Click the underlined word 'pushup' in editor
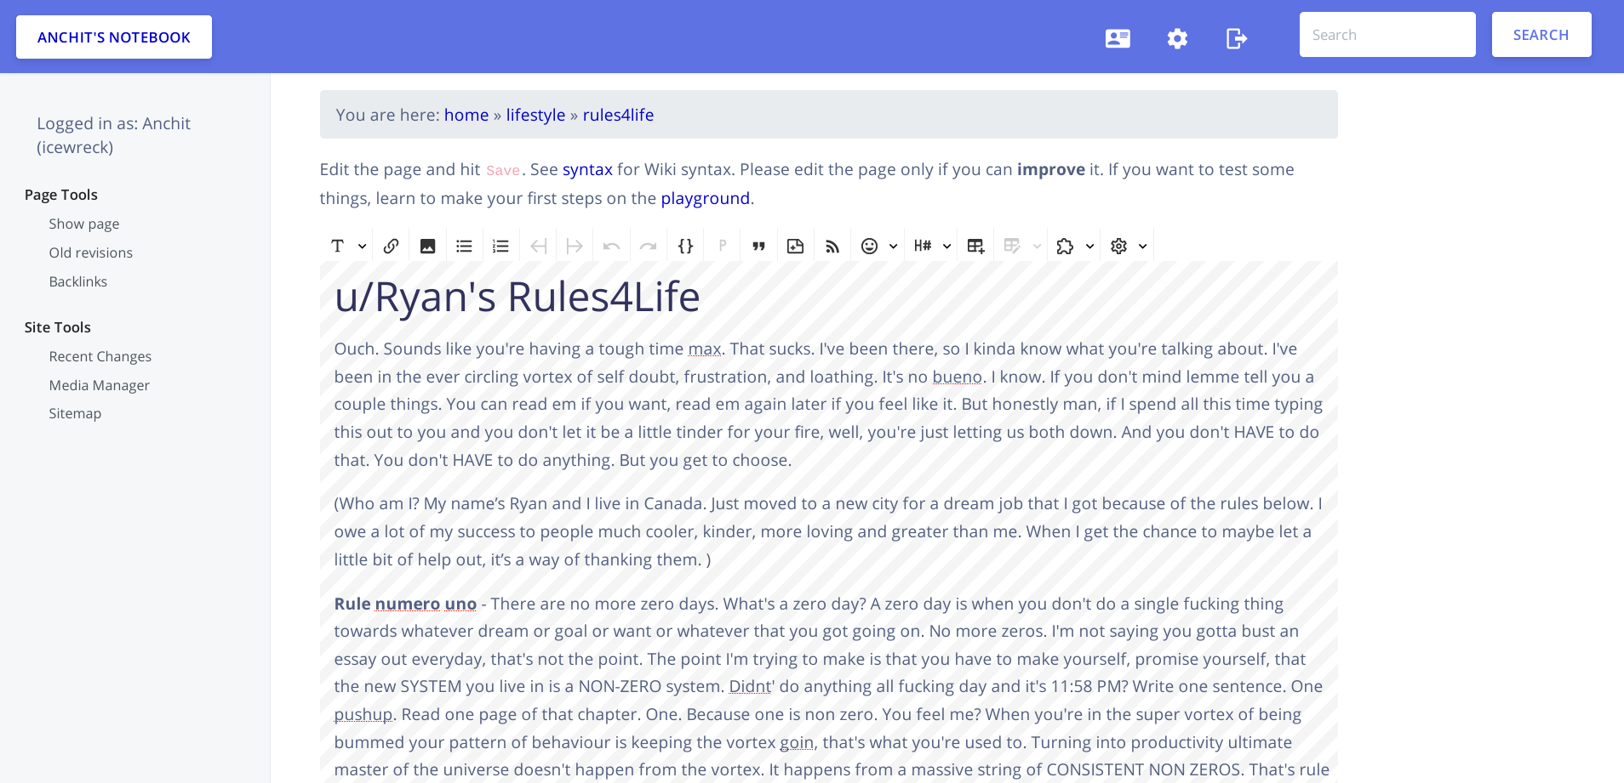Image resolution: width=1624 pixels, height=783 pixels. pyautogui.click(x=363, y=714)
